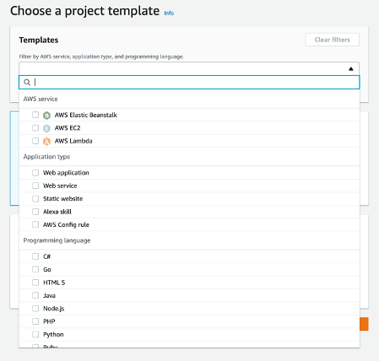This screenshot has width=379, height=361.
Task: Click the Clear filters button
Action: [x=333, y=40]
